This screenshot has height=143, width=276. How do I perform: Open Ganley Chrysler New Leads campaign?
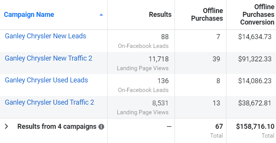(x=45, y=36)
